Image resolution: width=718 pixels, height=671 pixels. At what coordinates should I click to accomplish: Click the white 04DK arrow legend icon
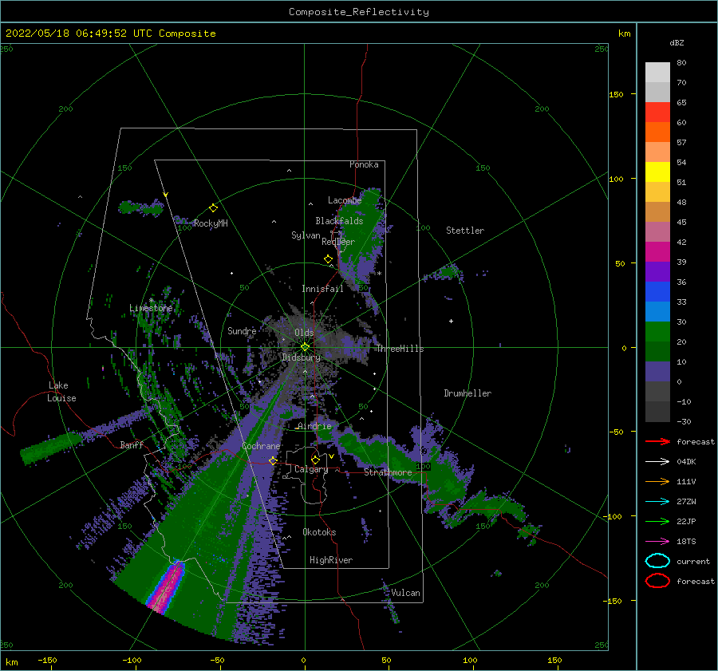click(657, 462)
